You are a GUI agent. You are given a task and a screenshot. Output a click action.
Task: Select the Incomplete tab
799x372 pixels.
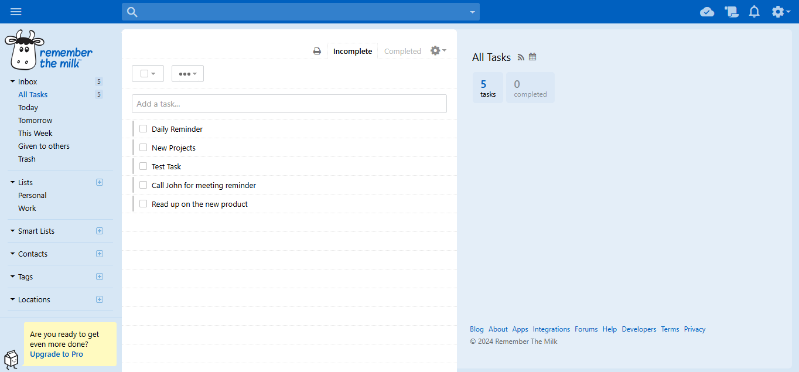pyautogui.click(x=353, y=51)
